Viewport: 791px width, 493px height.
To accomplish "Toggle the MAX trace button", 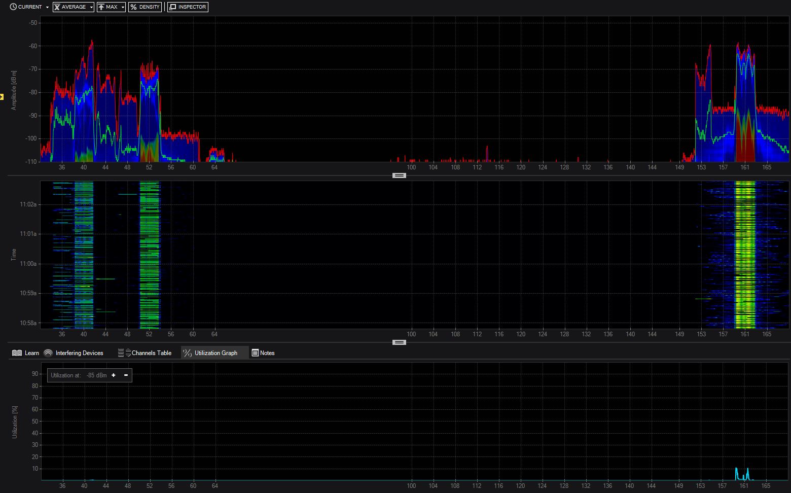I will click(108, 7).
